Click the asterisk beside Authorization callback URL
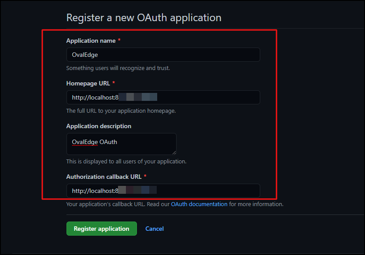The width and height of the screenshot is (365, 255). 145,177
